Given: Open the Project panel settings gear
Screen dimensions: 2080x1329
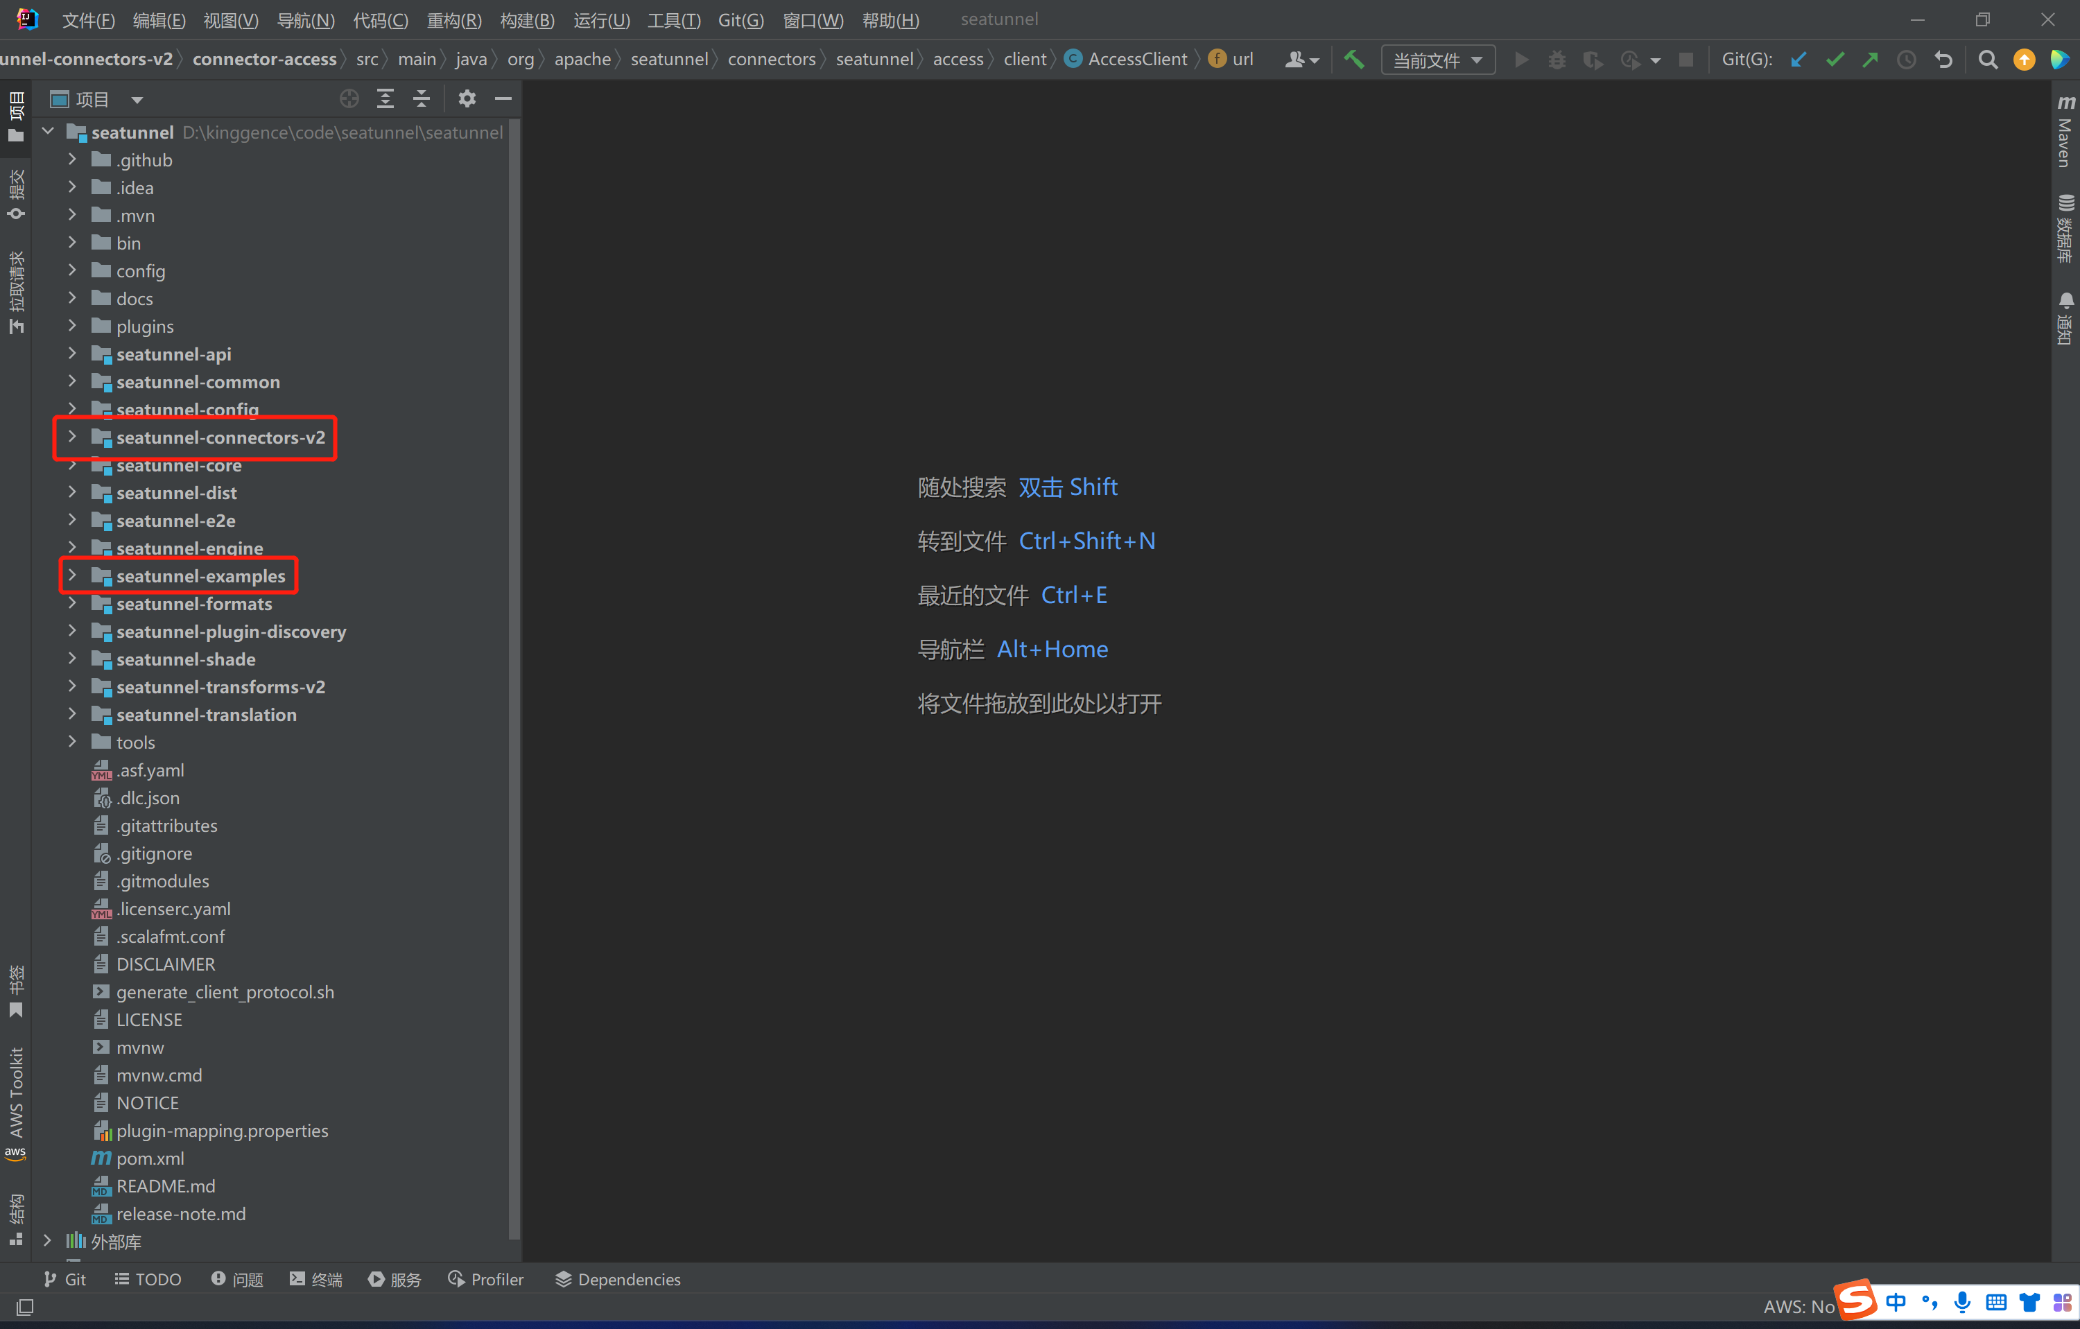Looking at the screenshot, I should coord(467,98).
